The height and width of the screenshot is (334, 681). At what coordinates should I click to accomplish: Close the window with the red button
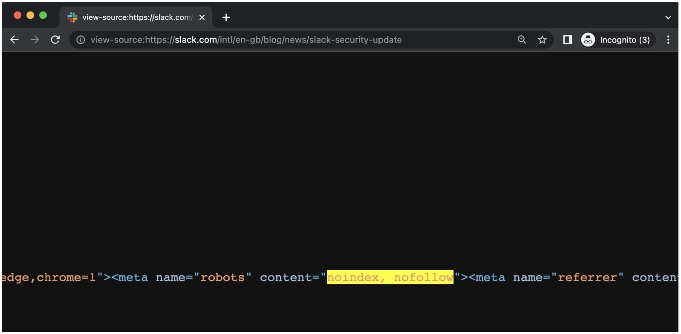pyautogui.click(x=17, y=15)
